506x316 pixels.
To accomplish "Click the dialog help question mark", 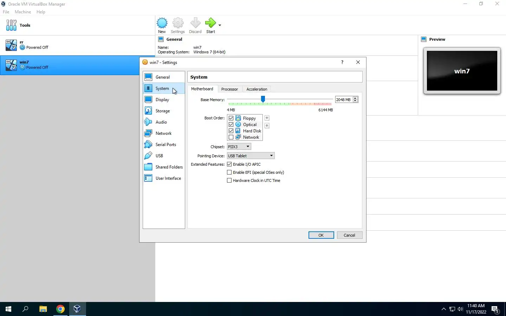I will point(342,62).
